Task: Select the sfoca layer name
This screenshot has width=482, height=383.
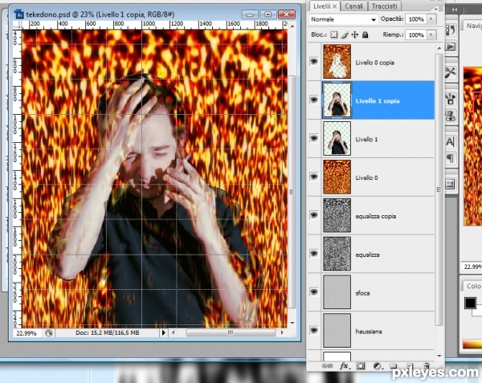Action: pos(363,293)
